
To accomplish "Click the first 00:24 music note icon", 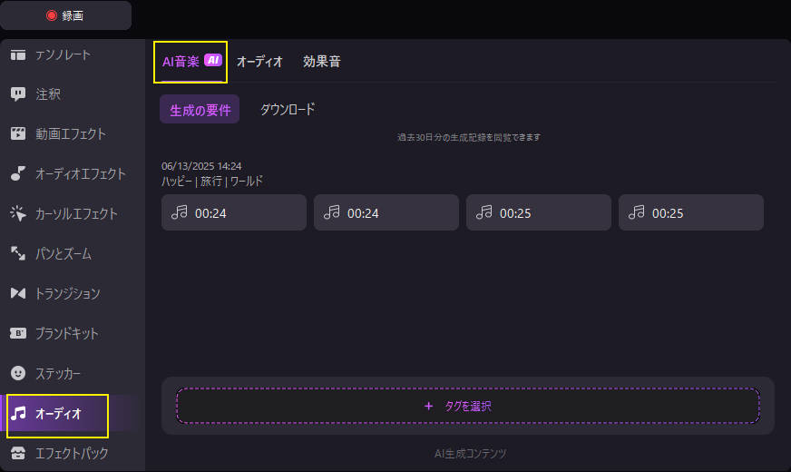I will 180,212.
